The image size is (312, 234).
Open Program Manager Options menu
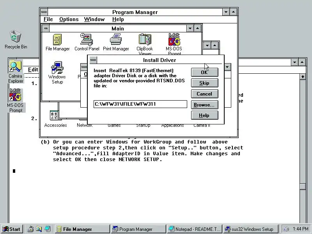pos(69,19)
